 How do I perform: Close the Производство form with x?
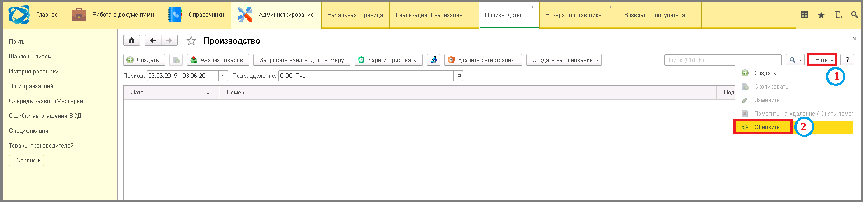coord(854,39)
